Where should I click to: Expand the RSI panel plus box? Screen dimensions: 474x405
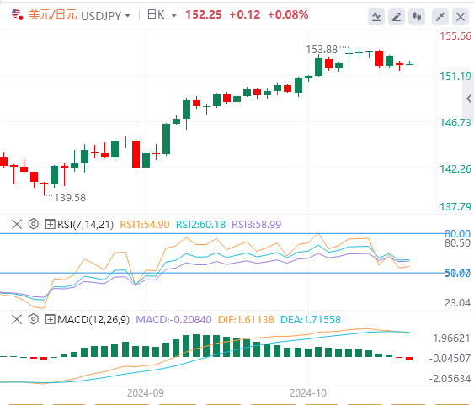point(50,224)
